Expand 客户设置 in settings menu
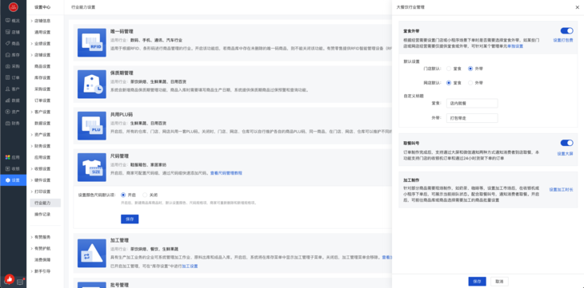The width and height of the screenshot is (584, 288). pyautogui.click(x=42, y=112)
